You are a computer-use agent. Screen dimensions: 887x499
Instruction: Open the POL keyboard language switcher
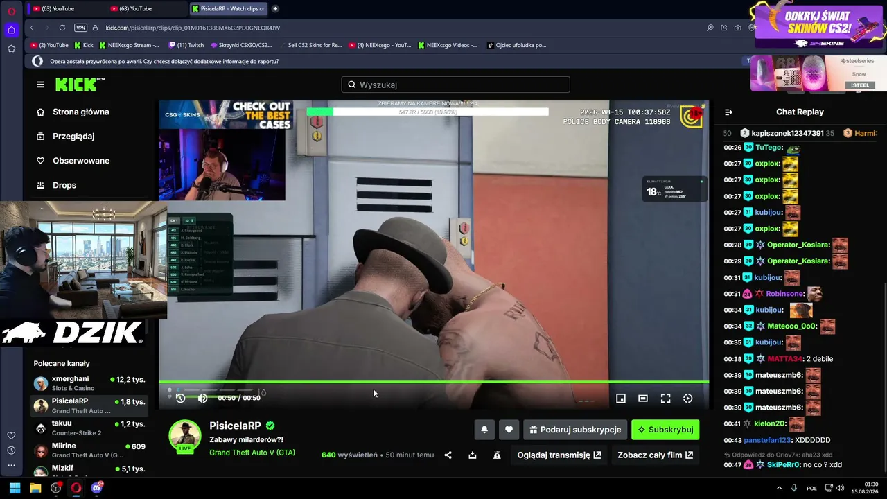(x=811, y=488)
